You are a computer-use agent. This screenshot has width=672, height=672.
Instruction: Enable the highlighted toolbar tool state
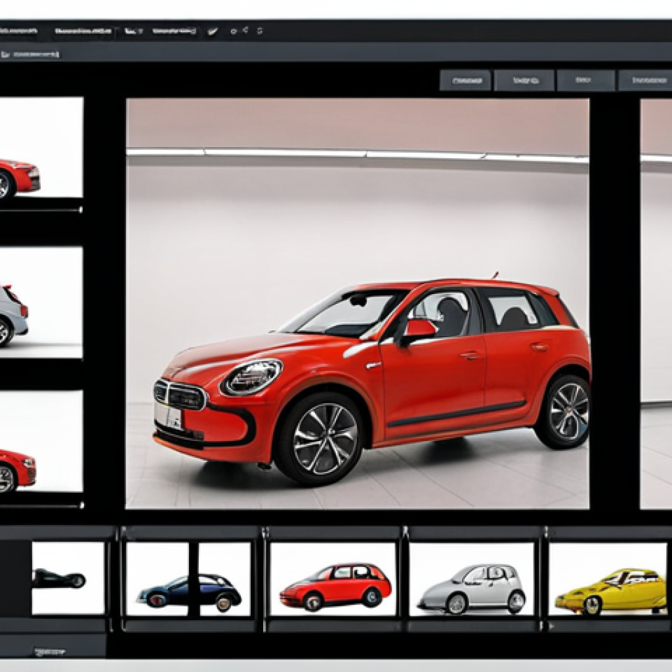point(211,30)
